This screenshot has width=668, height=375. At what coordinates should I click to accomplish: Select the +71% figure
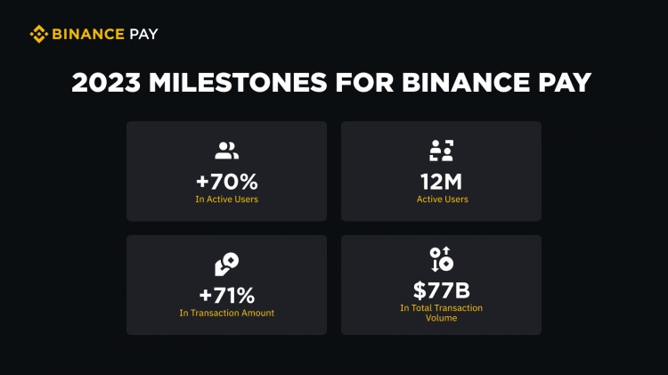[226, 294]
